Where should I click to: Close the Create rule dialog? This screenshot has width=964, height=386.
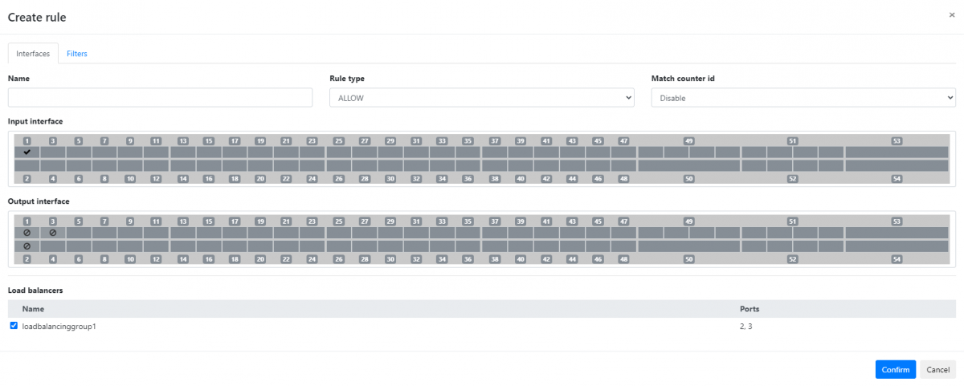coord(952,14)
